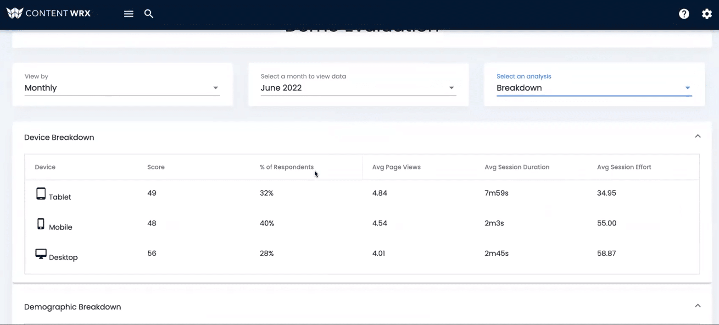The height and width of the screenshot is (325, 719).
Task: Select the Tablet device icon
Action: point(40,193)
